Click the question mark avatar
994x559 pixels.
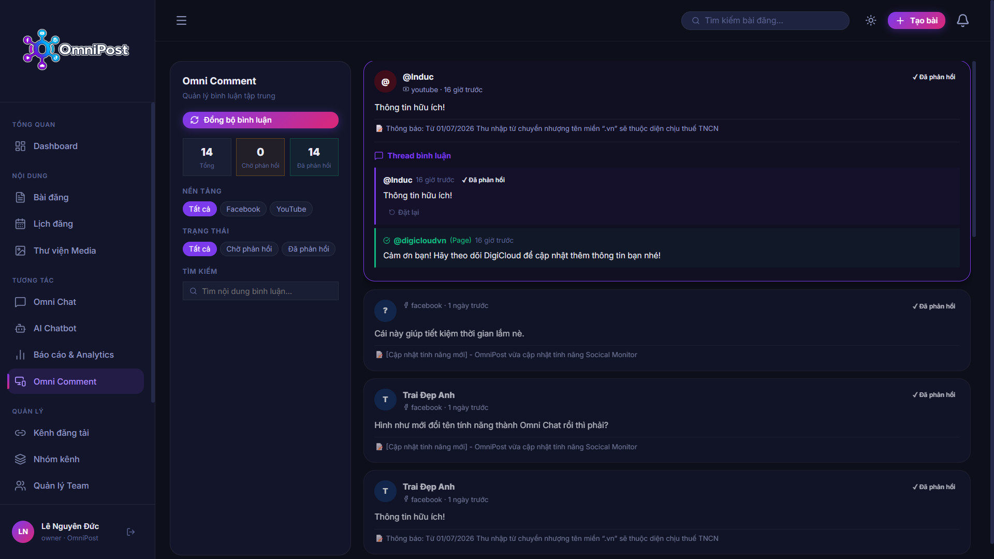[x=385, y=311]
